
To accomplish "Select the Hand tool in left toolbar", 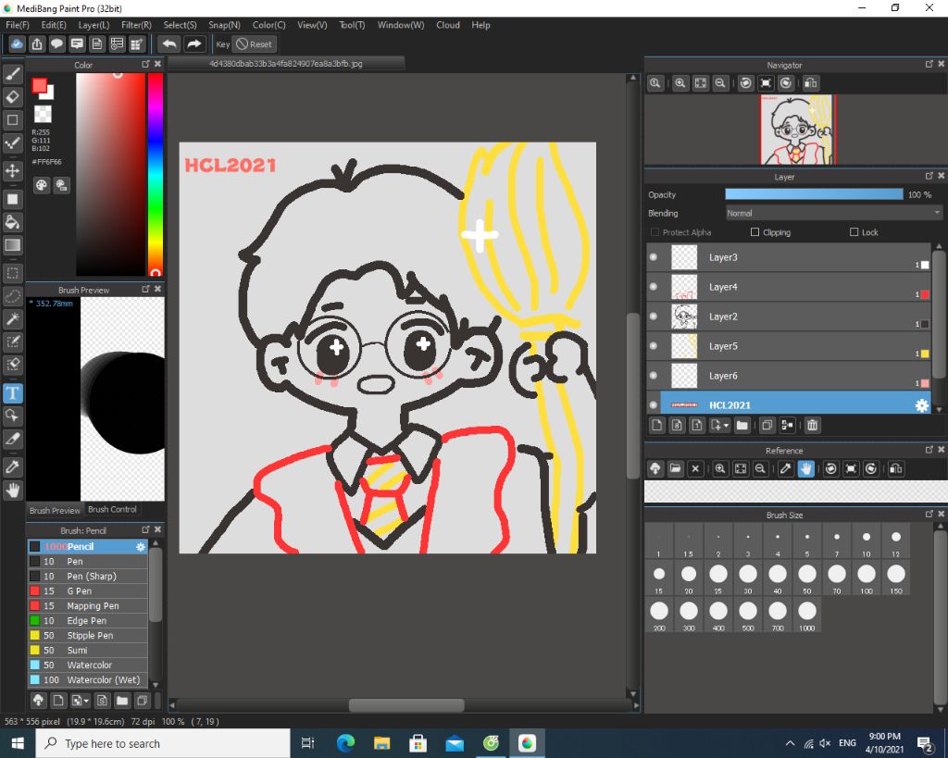I will (x=13, y=490).
